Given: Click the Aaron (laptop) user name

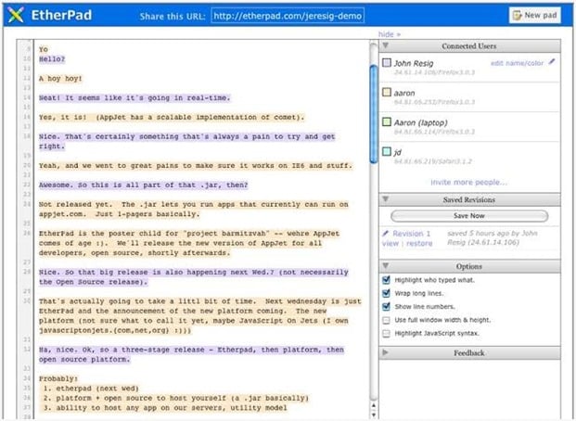Looking at the screenshot, I should coord(420,122).
